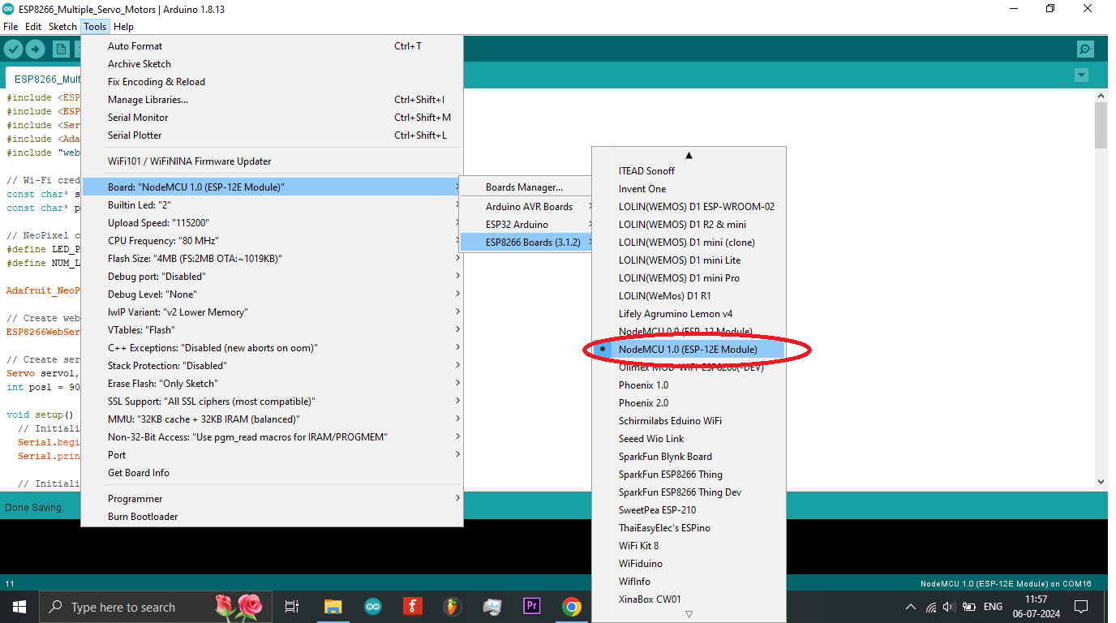Open Serial Plotter menu entry
The width and height of the screenshot is (1116, 623).
point(272,135)
